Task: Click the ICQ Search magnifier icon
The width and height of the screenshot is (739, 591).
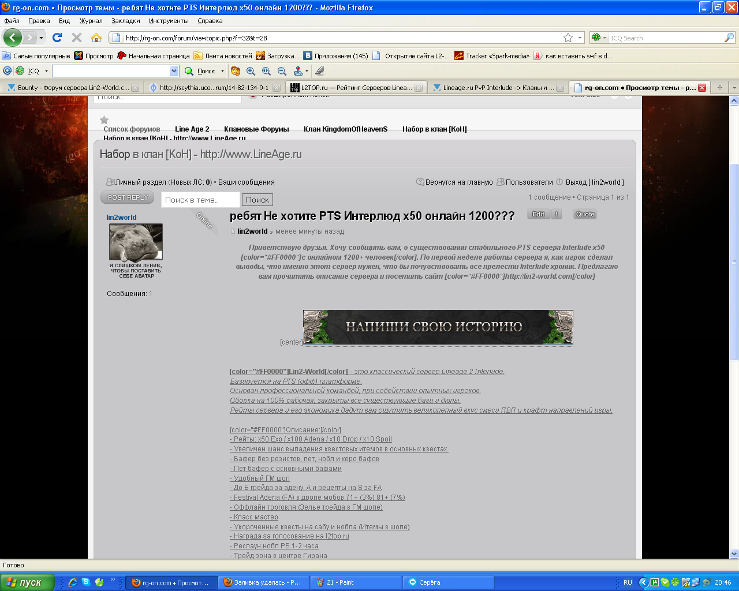Action: [x=729, y=38]
